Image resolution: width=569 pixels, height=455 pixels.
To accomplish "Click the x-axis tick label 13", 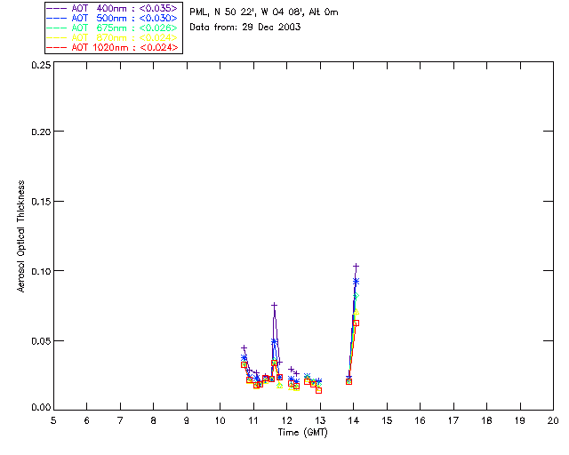I will [x=320, y=420].
